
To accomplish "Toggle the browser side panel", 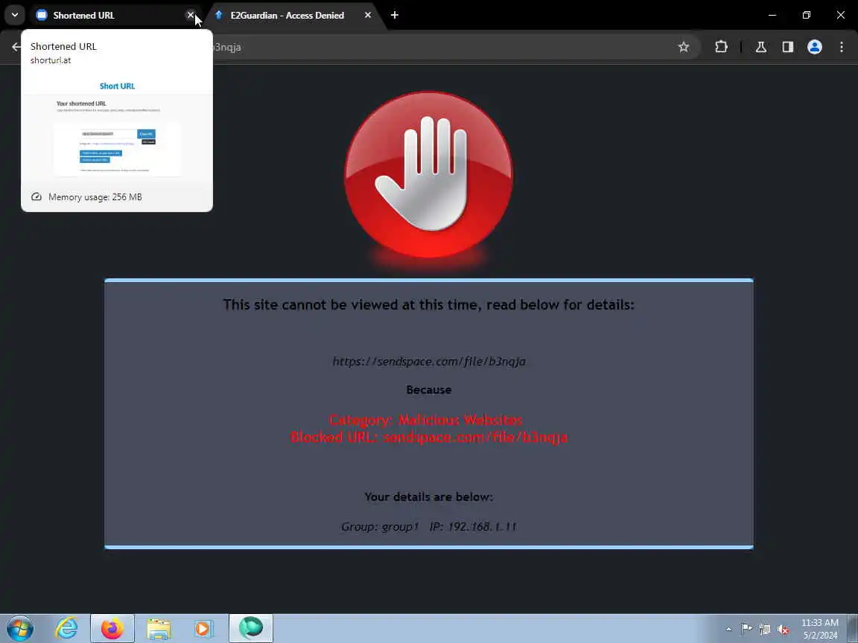I will 788,47.
